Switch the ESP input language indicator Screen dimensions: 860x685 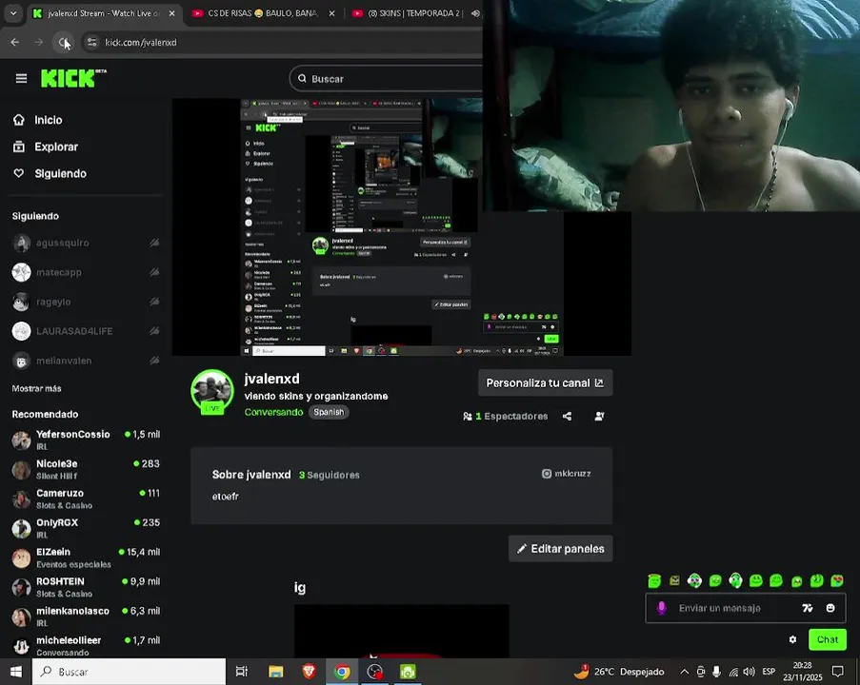pos(769,672)
